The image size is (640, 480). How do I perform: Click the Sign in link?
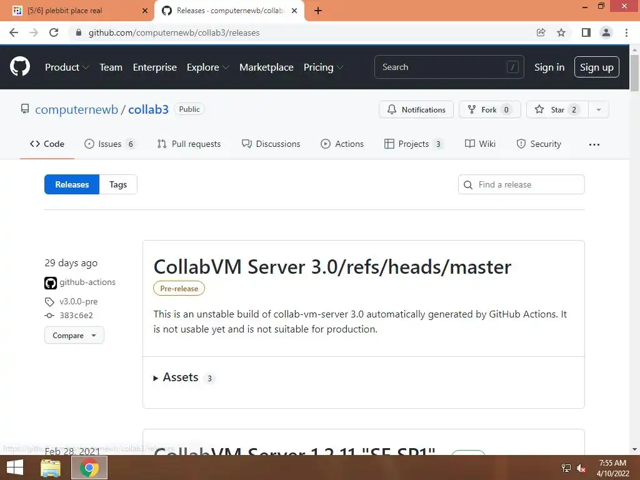click(549, 67)
